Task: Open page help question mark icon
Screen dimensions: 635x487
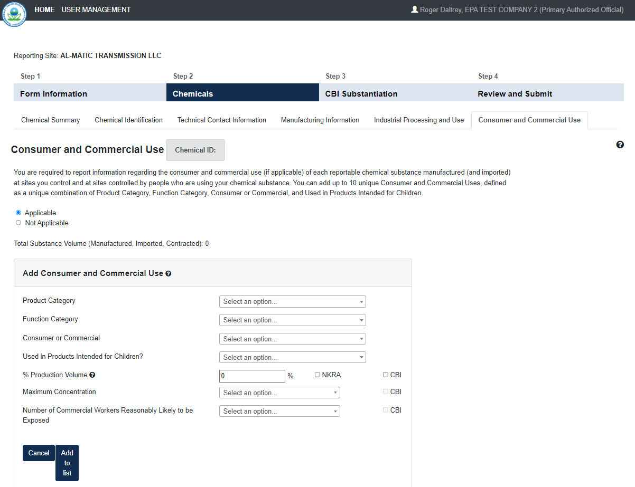Action: (620, 145)
